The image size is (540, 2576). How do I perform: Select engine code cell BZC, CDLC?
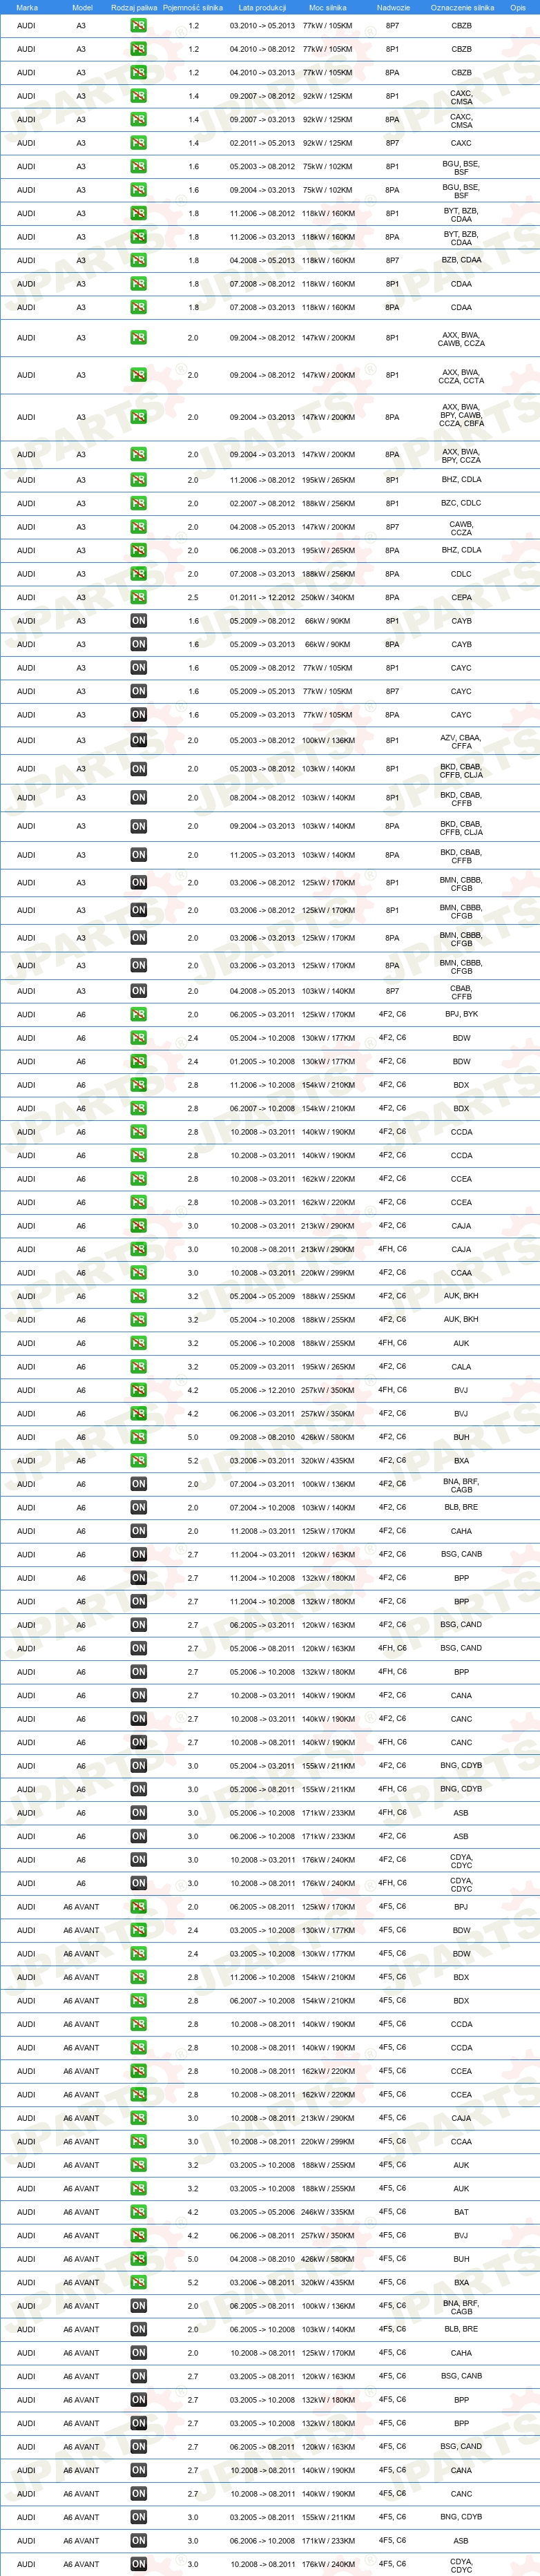[461, 503]
